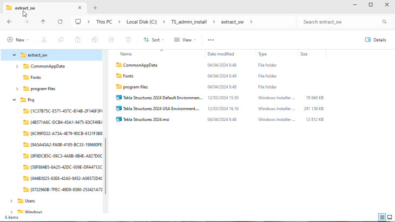The height and width of the screenshot is (222, 395).
Task: Sort by the Name column header
Action: [126, 54]
